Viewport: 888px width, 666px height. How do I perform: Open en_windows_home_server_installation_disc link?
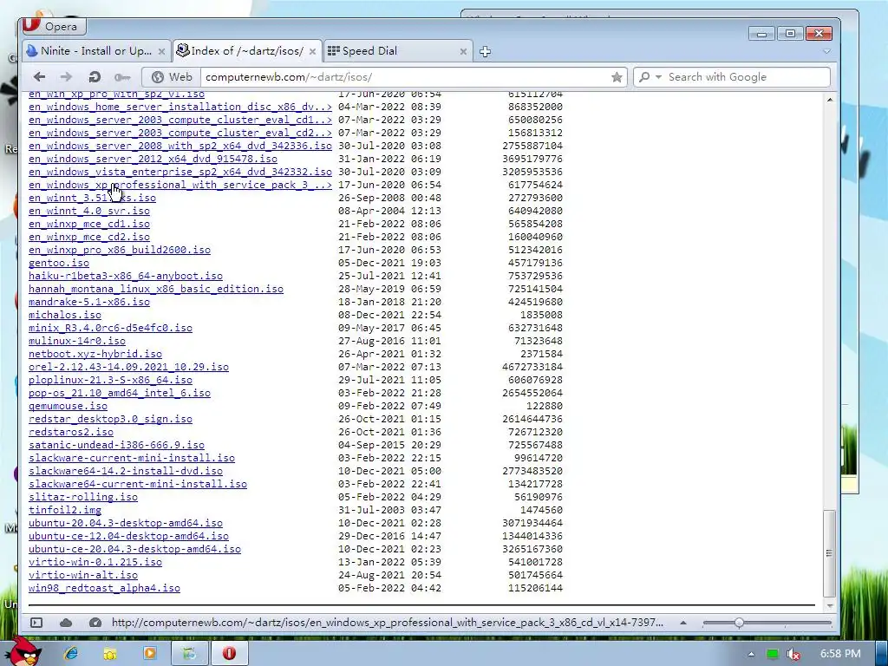tap(180, 107)
